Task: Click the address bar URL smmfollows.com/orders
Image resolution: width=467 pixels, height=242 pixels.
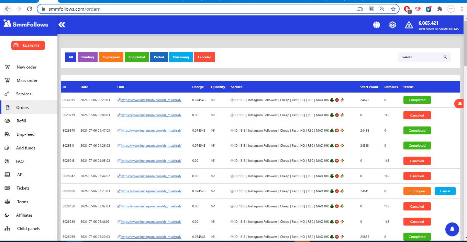Action: [74, 9]
